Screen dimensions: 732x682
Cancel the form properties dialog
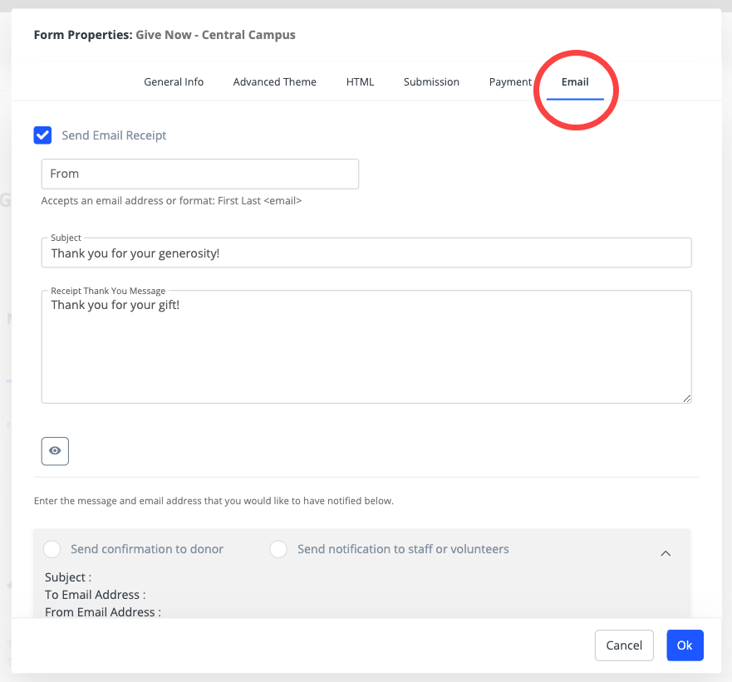click(624, 645)
